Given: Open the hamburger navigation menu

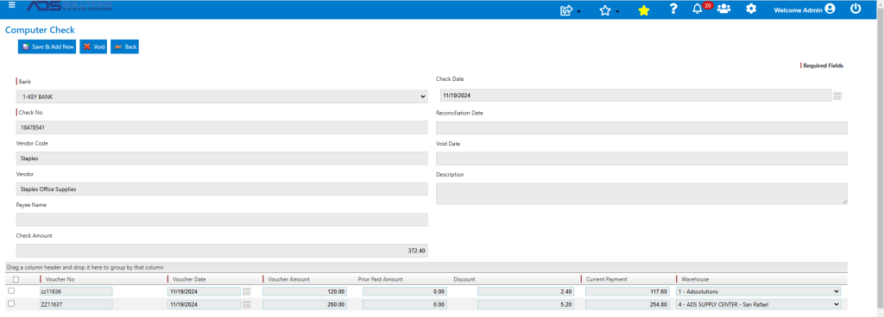Looking at the screenshot, I should (x=12, y=5).
